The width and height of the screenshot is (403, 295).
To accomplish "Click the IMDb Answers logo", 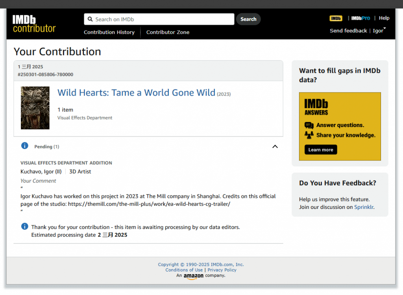I will (316, 107).
